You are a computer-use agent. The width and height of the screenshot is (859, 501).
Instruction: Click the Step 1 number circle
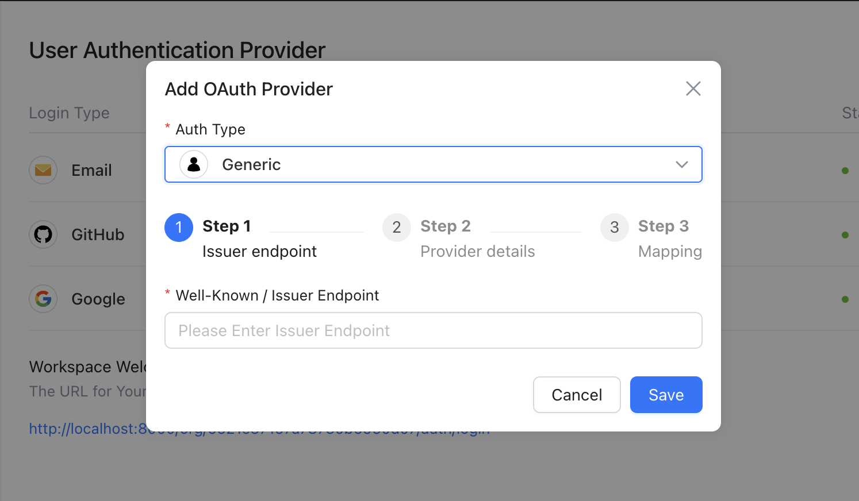tap(179, 228)
